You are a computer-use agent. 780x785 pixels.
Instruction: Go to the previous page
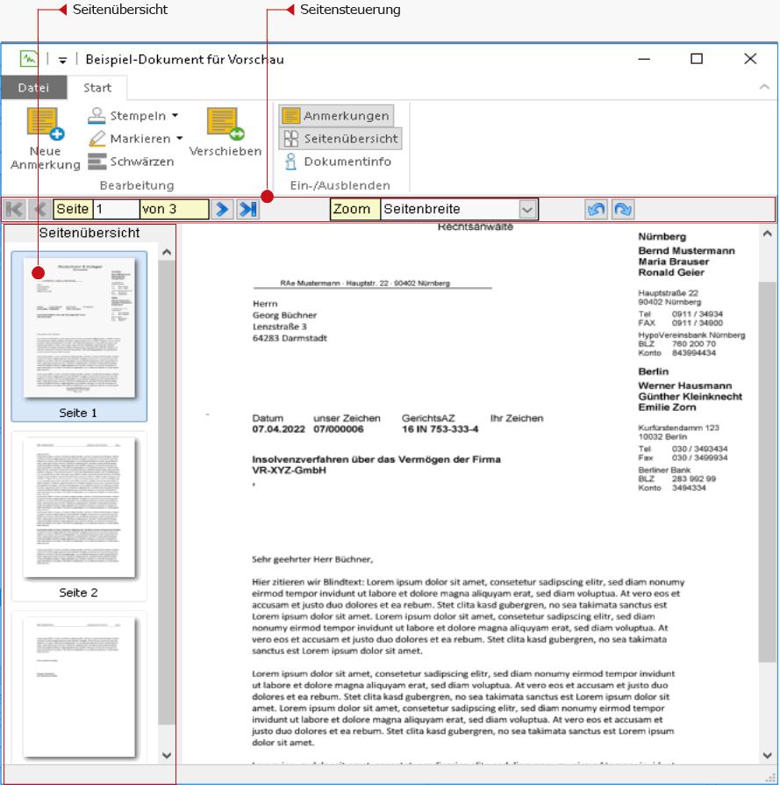click(40, 209)
